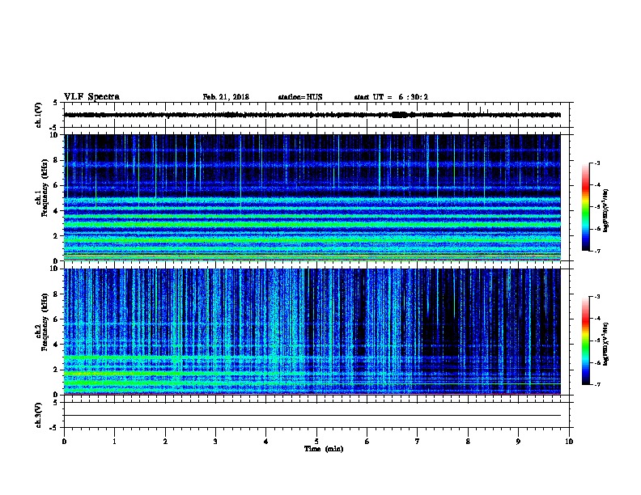Click time axis tick label 0

point(64,441)
